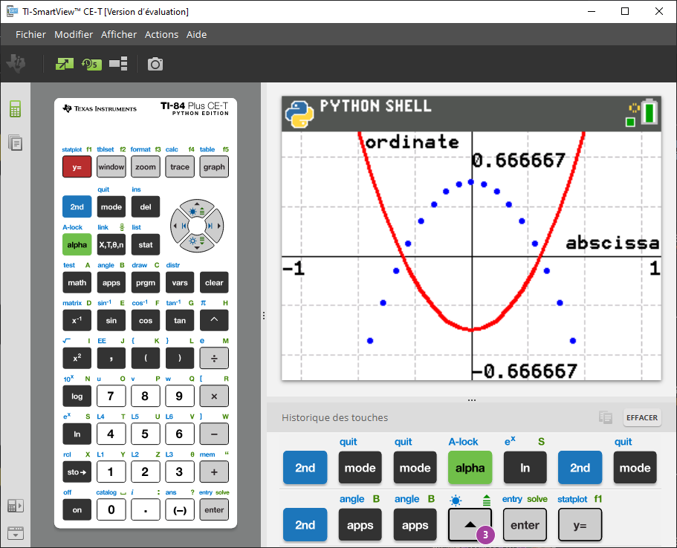This screenshot has width=677, height=548.
Task: Click the ln key on calculator keypad
Action: 77,434
